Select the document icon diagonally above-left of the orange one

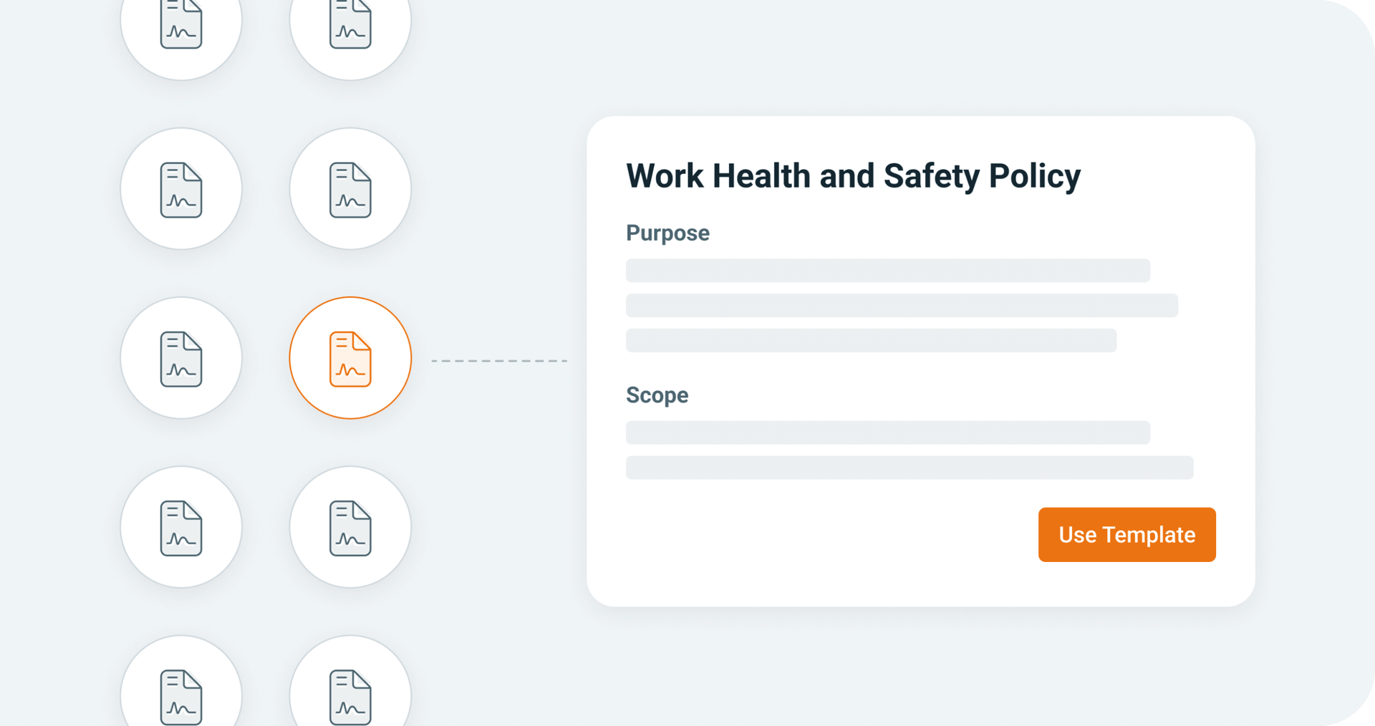click(181, 189)
